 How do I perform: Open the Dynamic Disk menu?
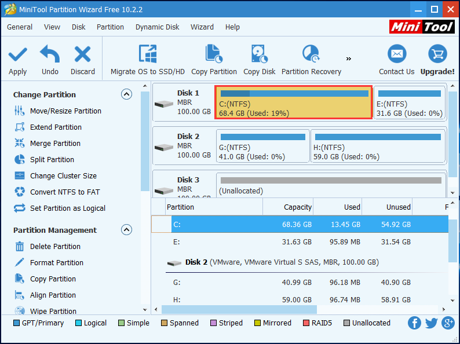157,27
